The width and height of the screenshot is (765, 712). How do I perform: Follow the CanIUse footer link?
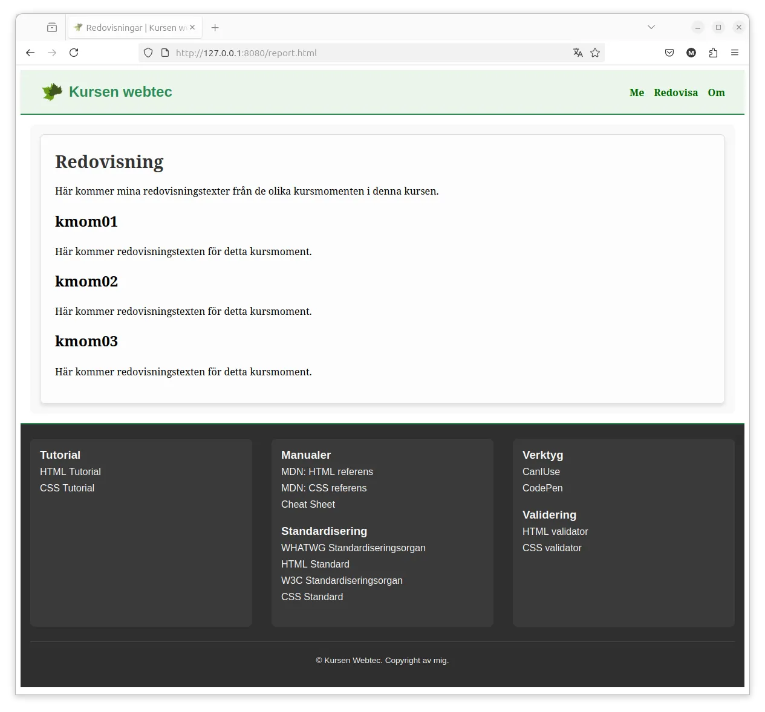[541, 471]
